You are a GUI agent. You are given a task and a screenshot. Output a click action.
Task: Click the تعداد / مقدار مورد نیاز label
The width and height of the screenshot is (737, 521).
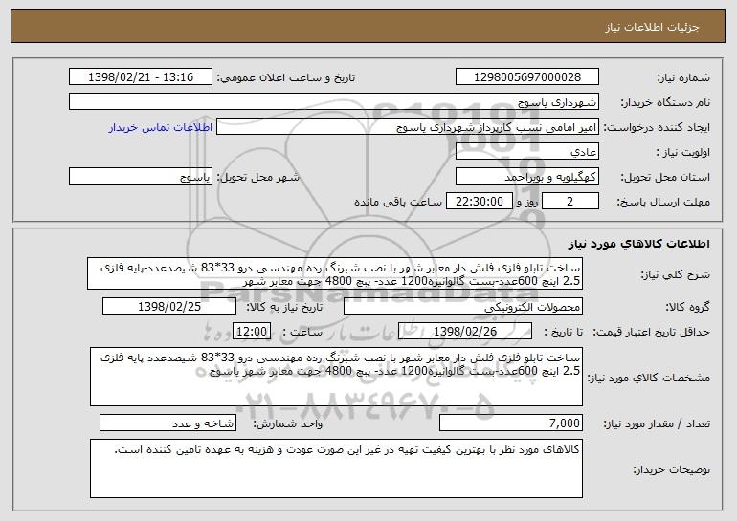coord(657,423)
